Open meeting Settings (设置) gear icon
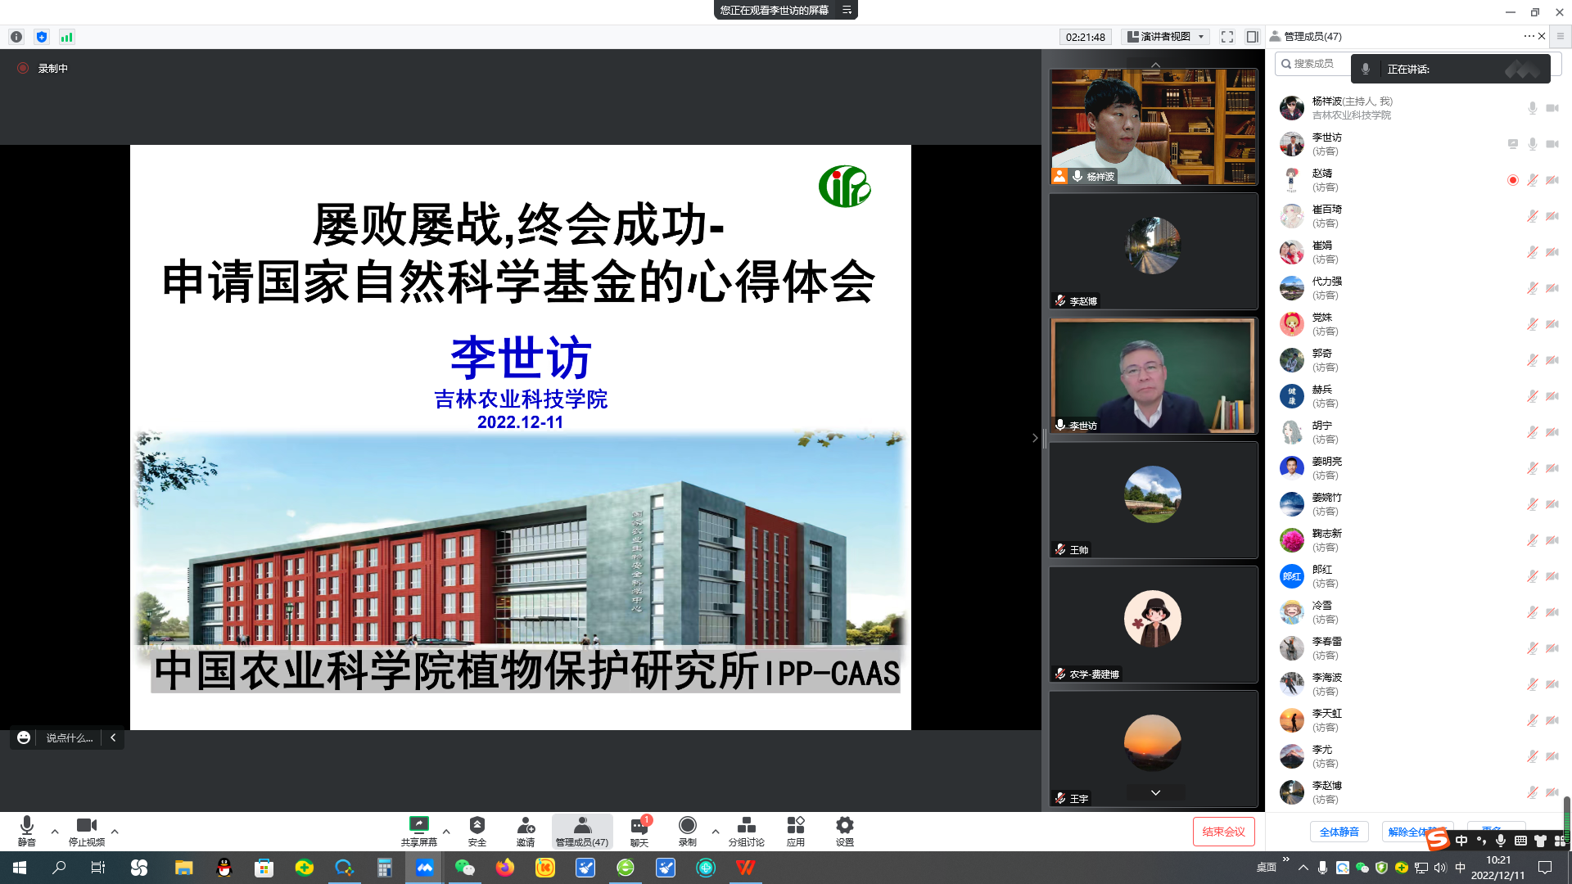The image size is (1572, 884). tap(844, 825)
